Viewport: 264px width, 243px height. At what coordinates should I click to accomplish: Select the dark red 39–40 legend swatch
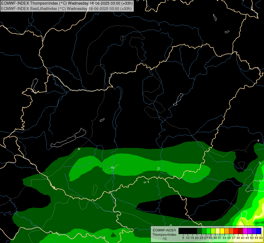[241, 231]
